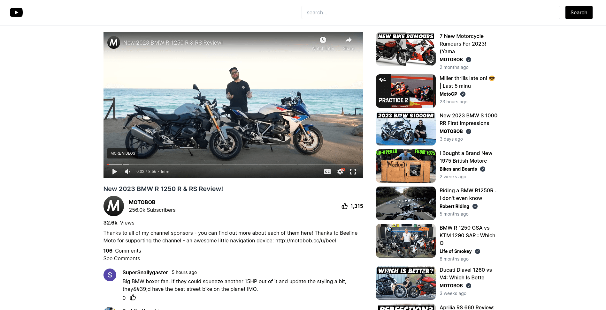The width and height of the screenshot is (606, 310).
Task: Seek on the video progress bar
Action: (x=233, y=165)
